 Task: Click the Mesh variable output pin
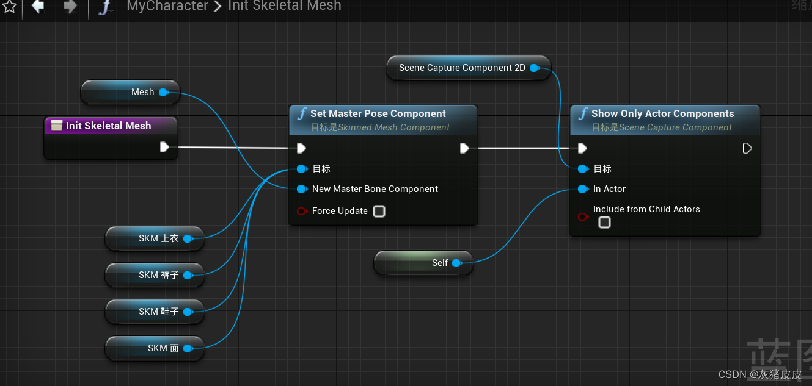pos(163,92)
